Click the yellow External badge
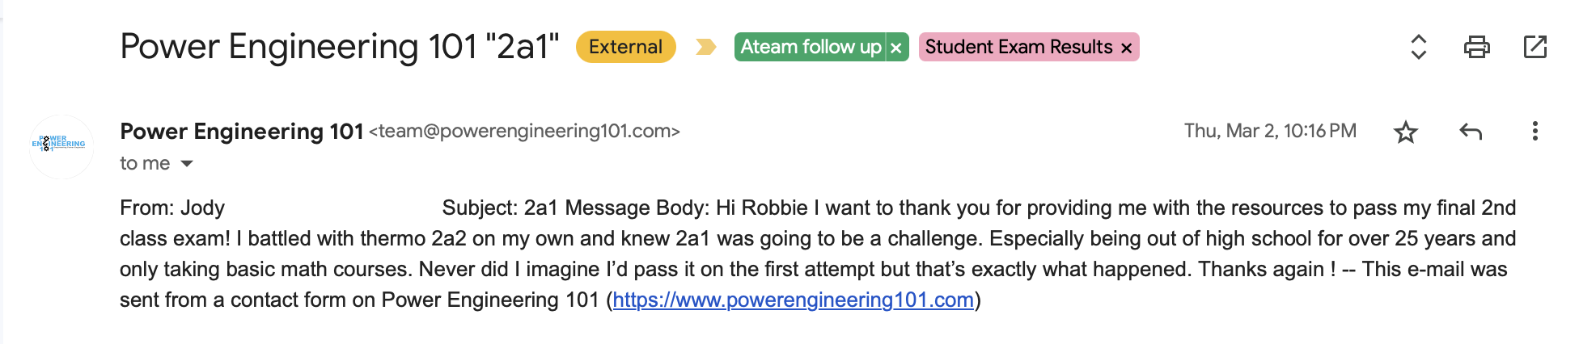The image size is (1579, 344). click(625, 47)
